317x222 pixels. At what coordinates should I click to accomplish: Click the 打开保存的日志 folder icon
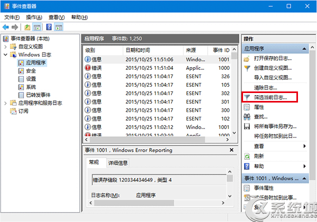click(x=247, y=59)
